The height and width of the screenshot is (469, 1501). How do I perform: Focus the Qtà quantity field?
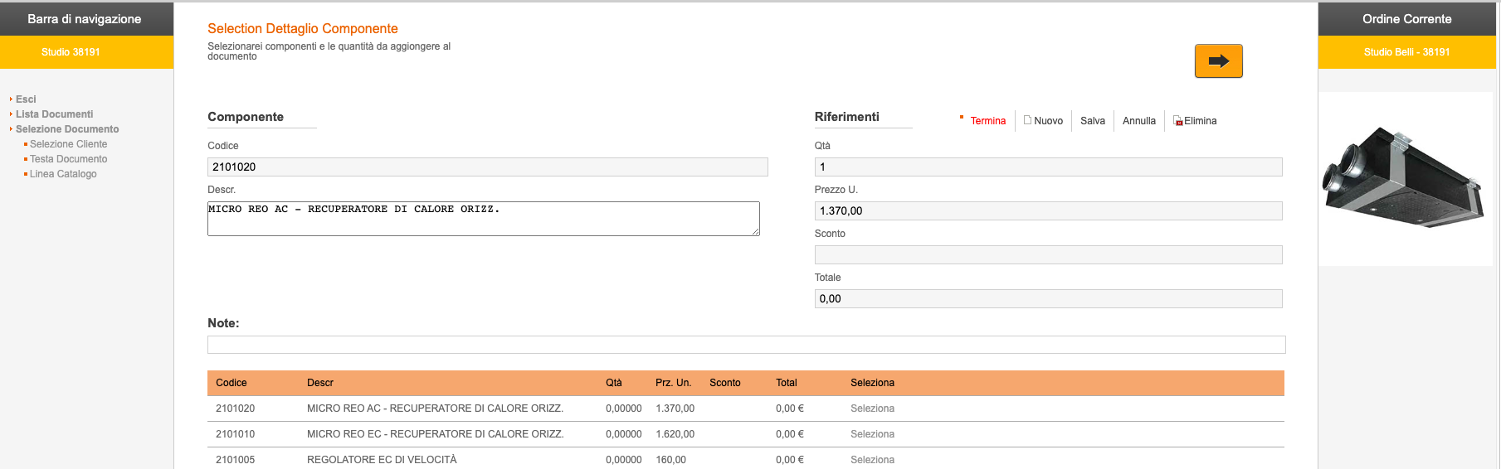pos(1048,167)
